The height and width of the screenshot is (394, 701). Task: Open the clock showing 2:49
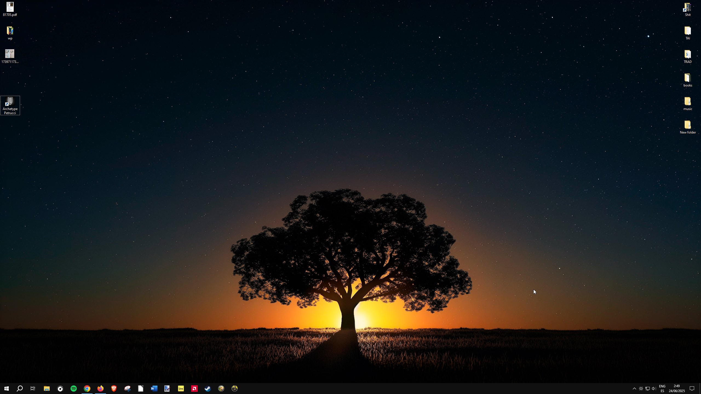(x=677, y=389)
